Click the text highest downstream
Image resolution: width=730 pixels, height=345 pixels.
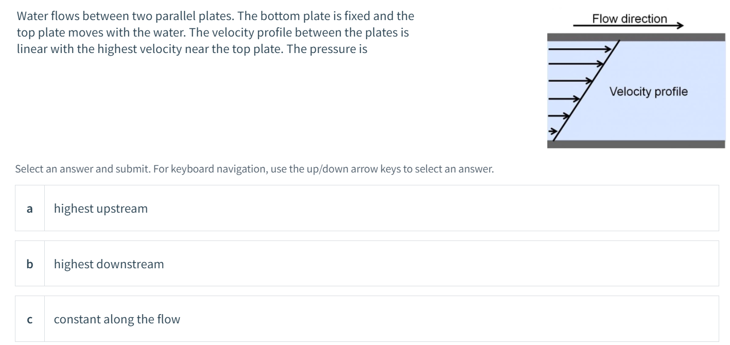click(109, 264)
